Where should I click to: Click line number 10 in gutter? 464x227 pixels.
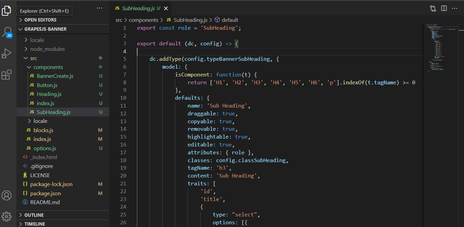point(123,98)
